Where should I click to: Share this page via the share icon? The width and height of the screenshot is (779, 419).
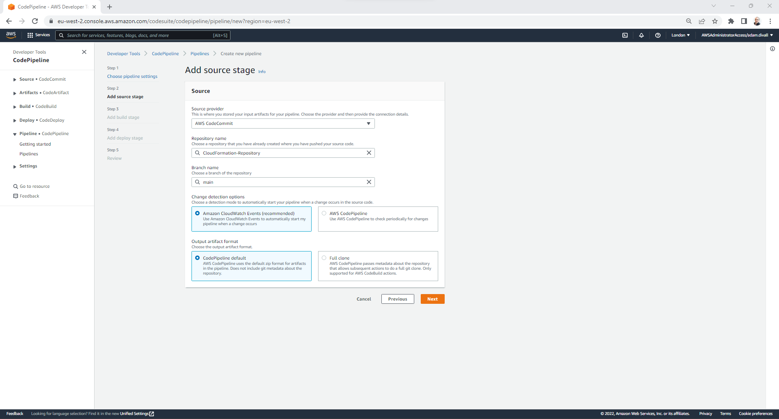[x=702, y=21]
